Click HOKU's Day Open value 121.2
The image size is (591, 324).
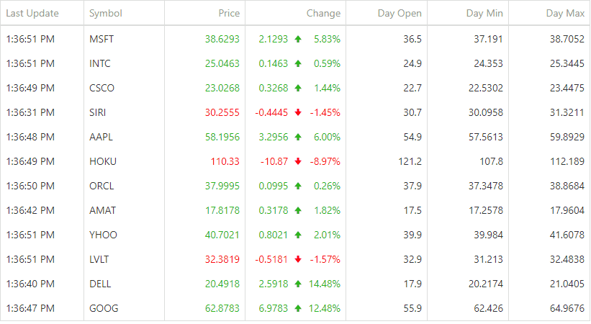[x=410, y=161]
